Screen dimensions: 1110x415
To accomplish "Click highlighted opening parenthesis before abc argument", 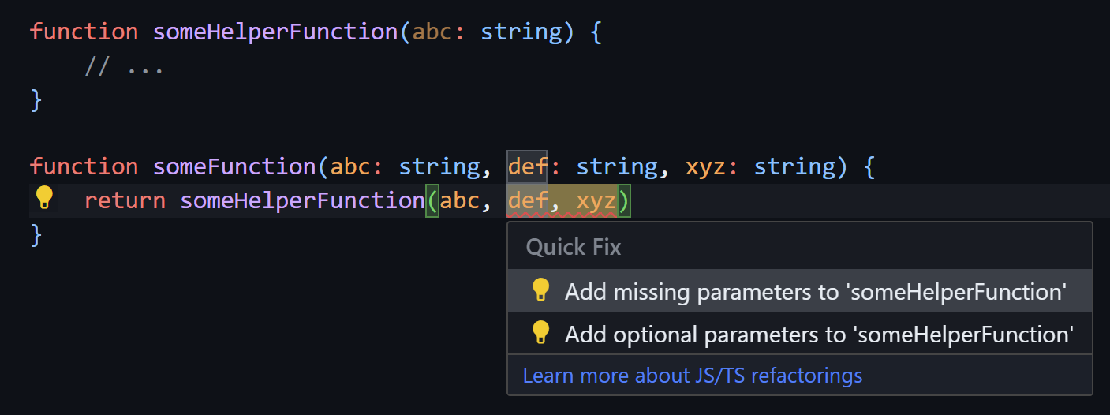I will point(432,201).
